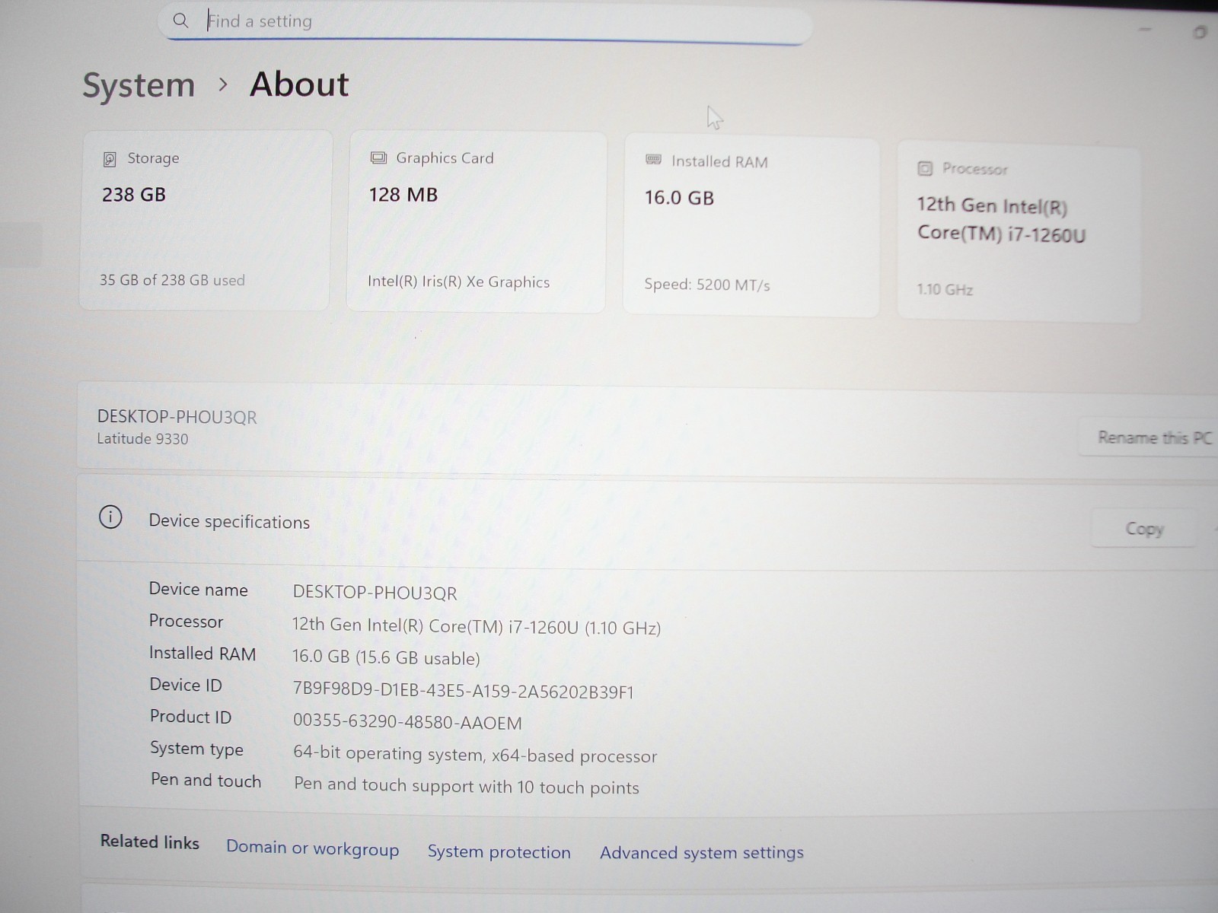The image size is (1218, 913).
Task: Click the Device specifications info icon
Action: point(110,517)
